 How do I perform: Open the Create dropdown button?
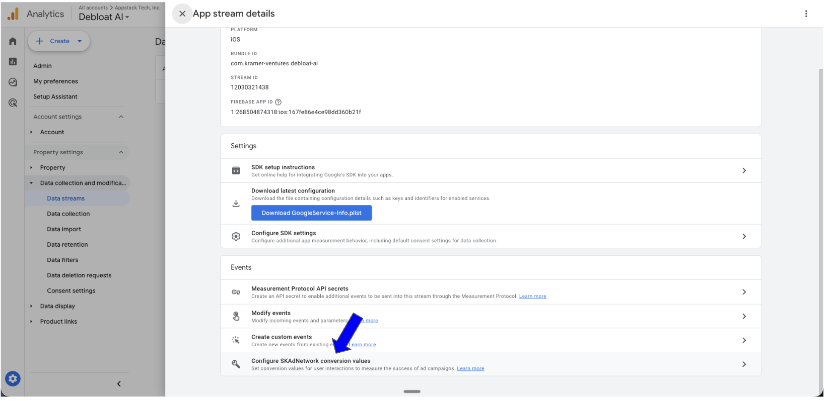(x=59, y=41)
